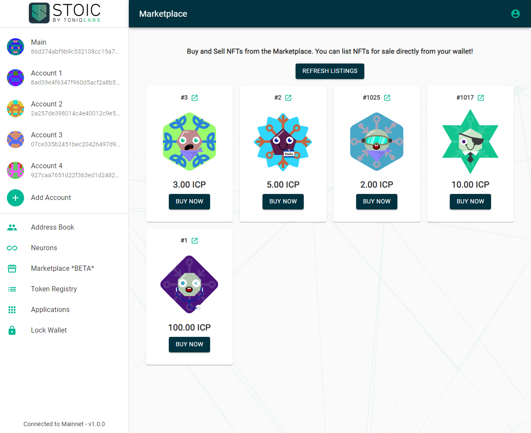
Task: View NFT #3 green hexagon image
Action: pyautogui.click(x=189, y=142)
